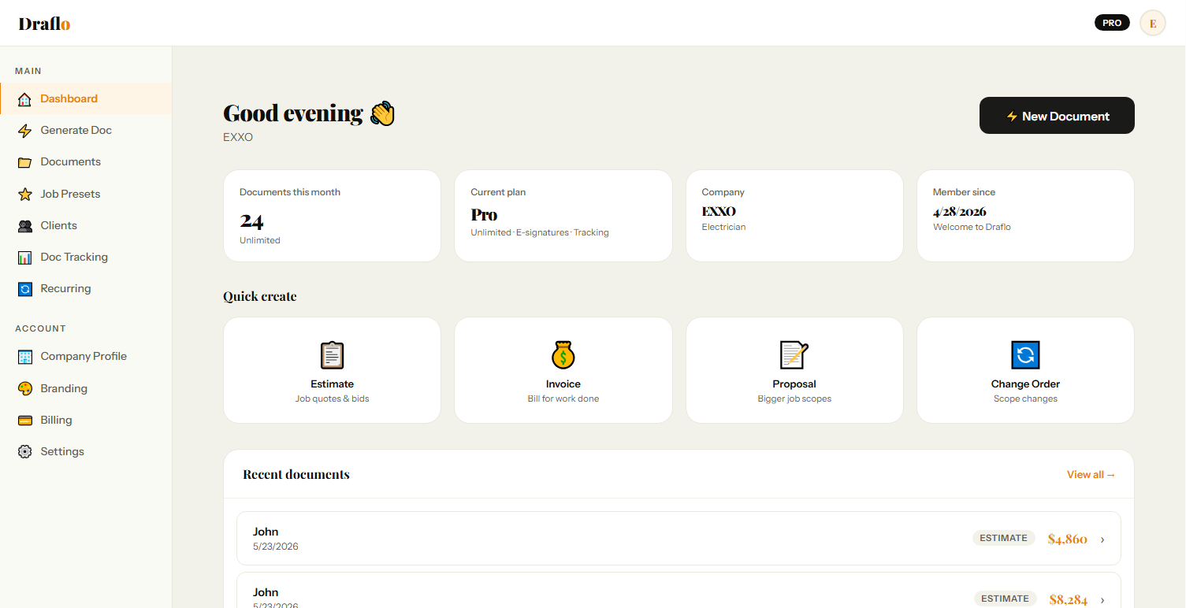This screenshot has width=1186, height=608.
Task: Click the ESTIMATE tag beside $4,860
Action: (x=1003, y=538)
